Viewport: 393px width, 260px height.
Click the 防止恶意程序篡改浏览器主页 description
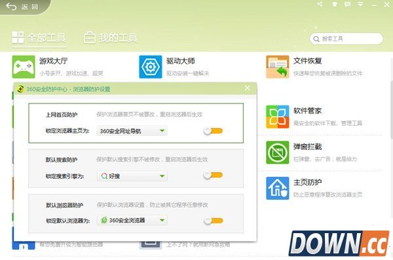[328, 195]
